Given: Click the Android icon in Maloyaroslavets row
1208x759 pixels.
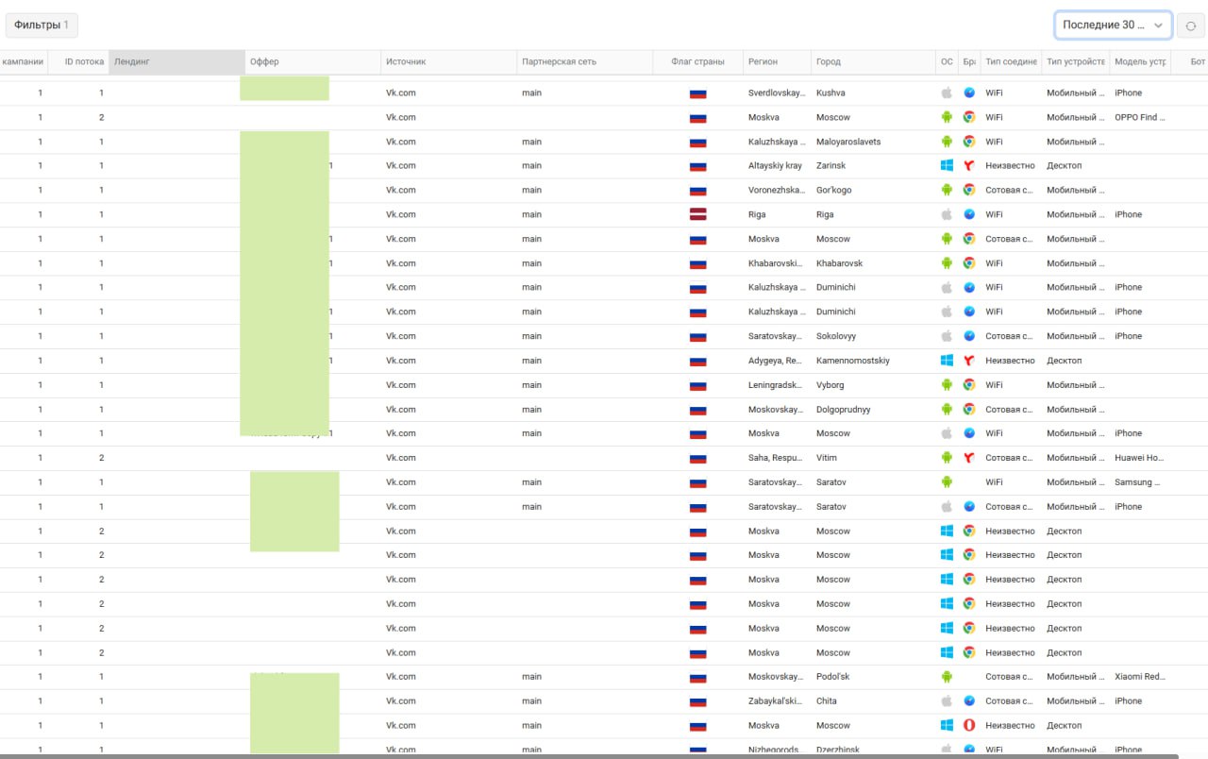Looking at the screenshot, I should pyautogui.click(x=947, y=142).
